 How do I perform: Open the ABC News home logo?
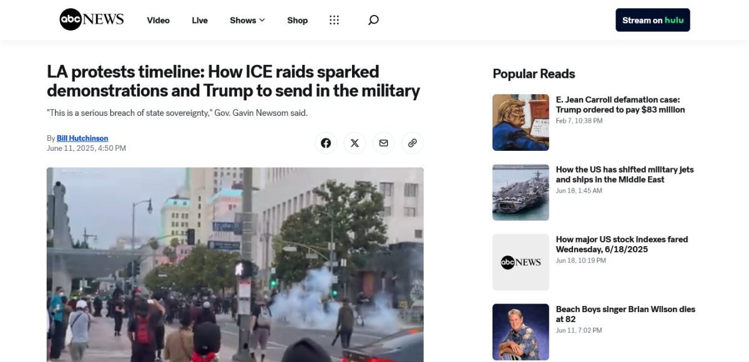tap(92, 20)
